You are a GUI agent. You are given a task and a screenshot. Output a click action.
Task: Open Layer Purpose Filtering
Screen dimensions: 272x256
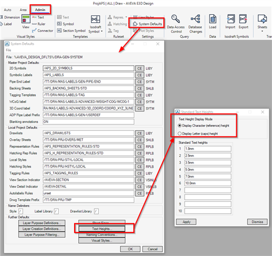(42, 235)
